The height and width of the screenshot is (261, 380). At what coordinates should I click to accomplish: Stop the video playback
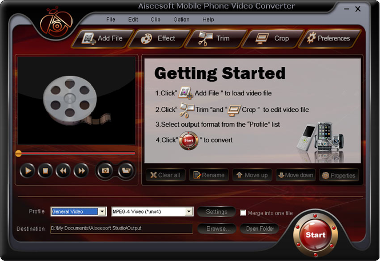pyautogui.click(x=45, y=171)
